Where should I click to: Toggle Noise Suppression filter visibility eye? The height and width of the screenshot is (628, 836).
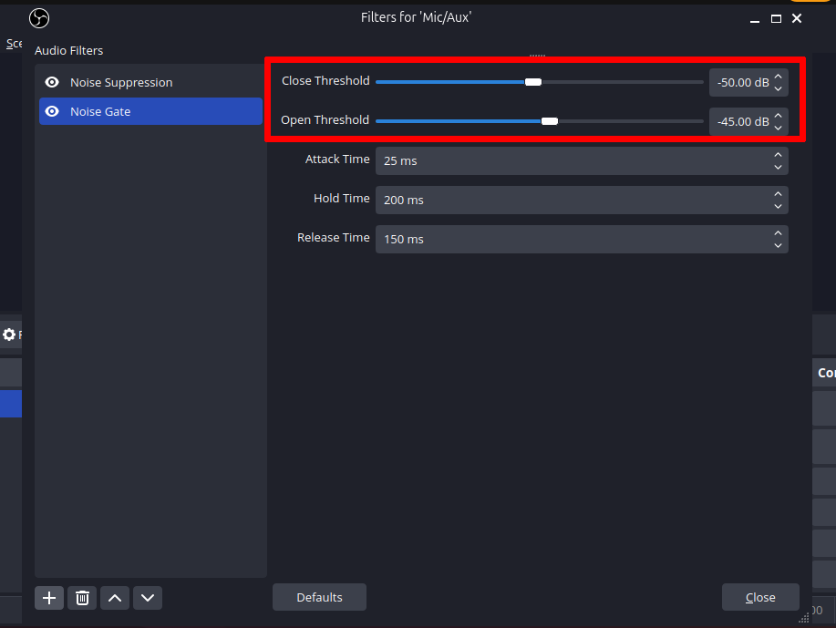pos(52,82)
